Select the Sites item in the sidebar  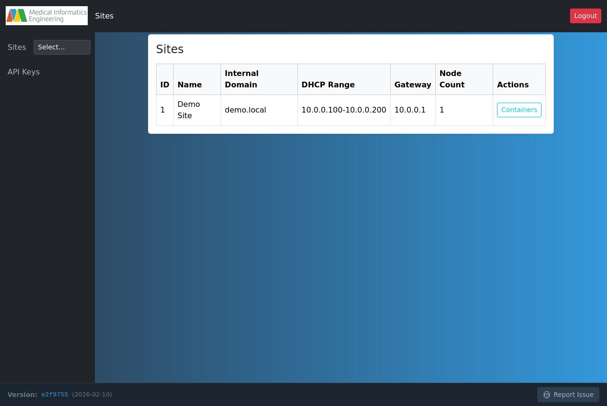click(17, 47)
